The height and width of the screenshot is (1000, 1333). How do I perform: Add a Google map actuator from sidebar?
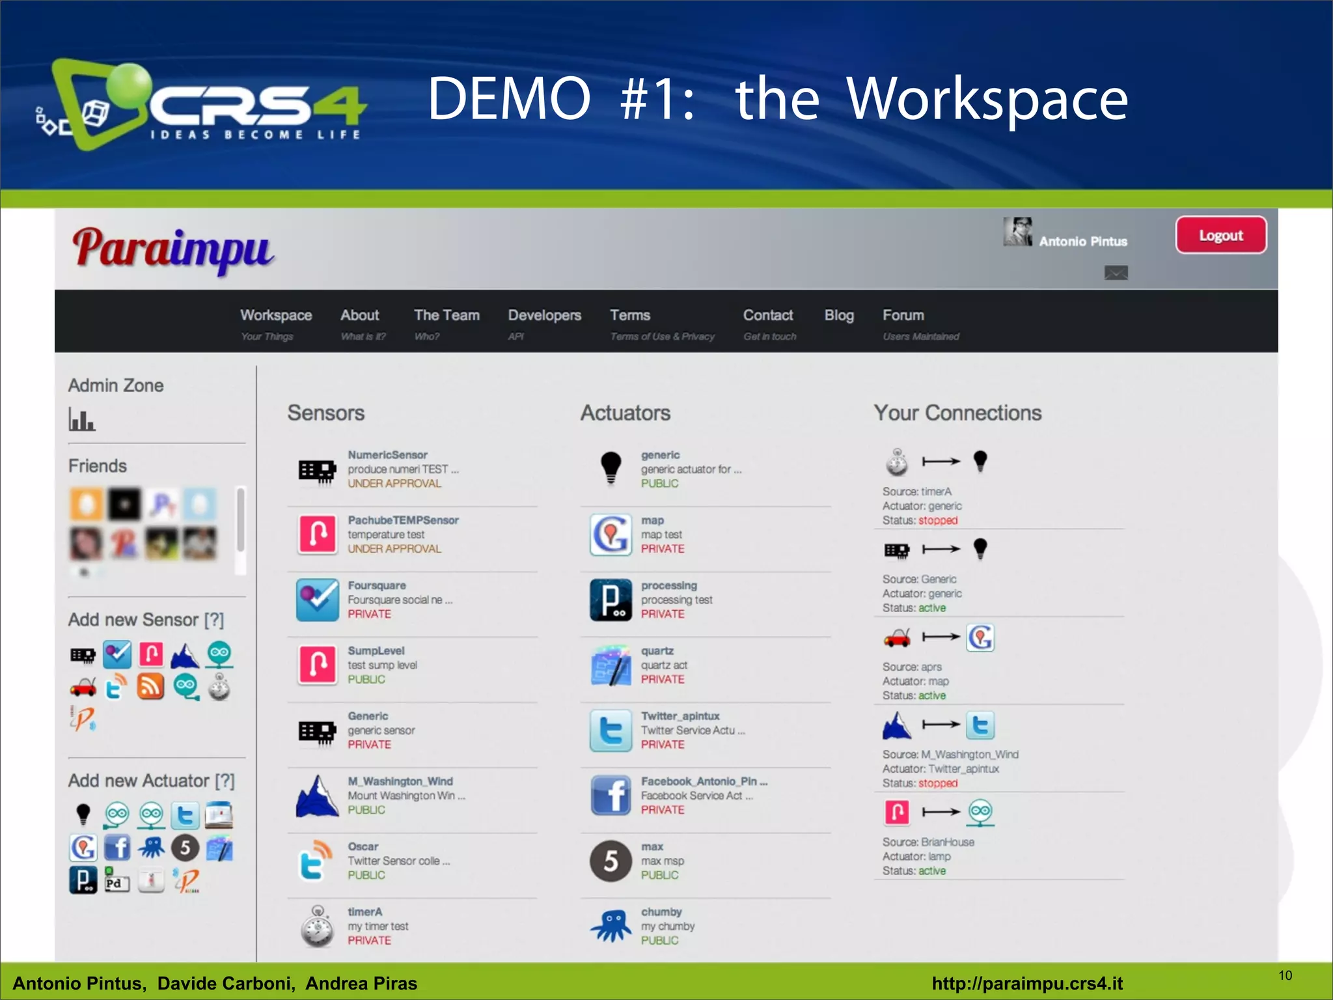coord(83,848)
